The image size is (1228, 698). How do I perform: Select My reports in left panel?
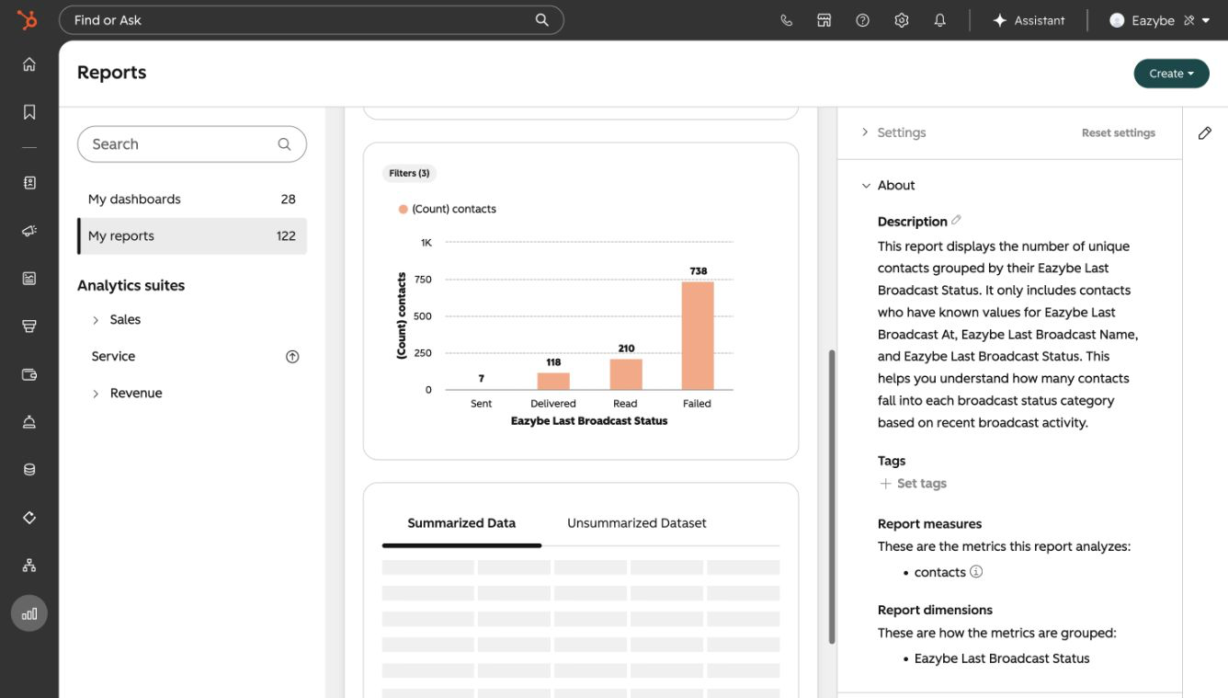pyautogui.click(x=192, y=235)
